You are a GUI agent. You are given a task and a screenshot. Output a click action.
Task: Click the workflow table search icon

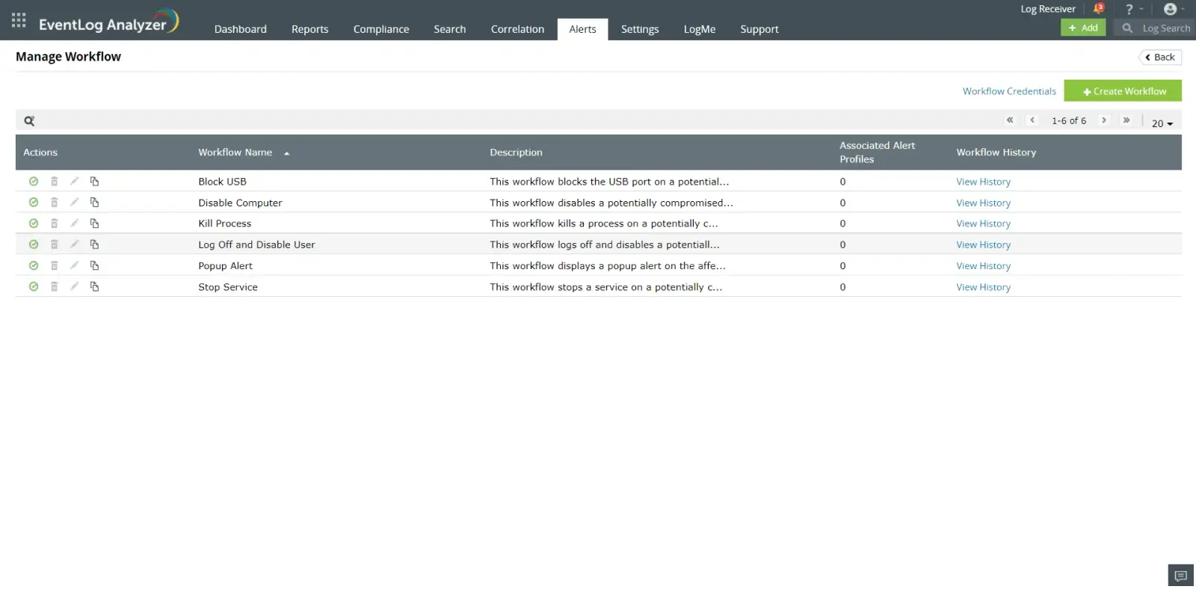pyautogui.click(x=29, y=120)
